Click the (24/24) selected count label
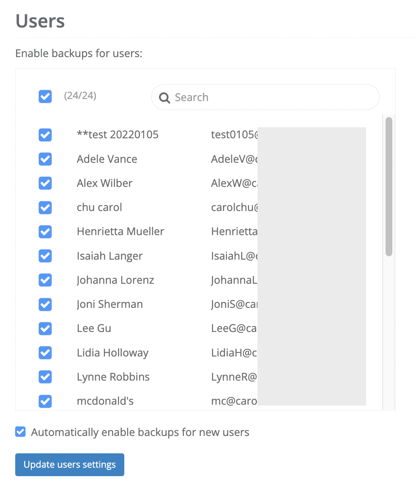 (x=80, y=96)
